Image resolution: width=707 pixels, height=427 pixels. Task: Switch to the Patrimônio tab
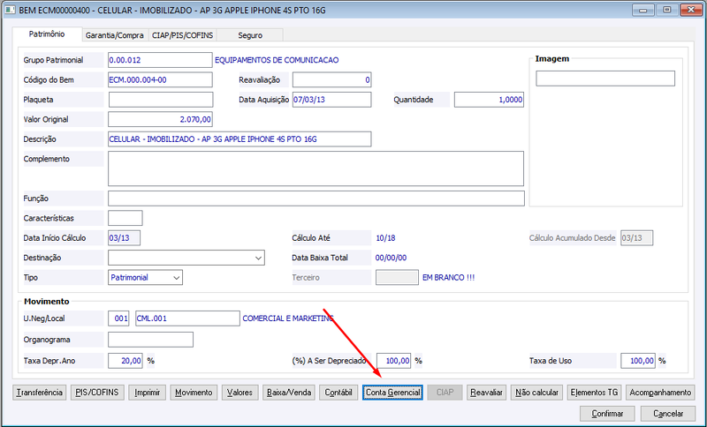[x=47, y=34]
